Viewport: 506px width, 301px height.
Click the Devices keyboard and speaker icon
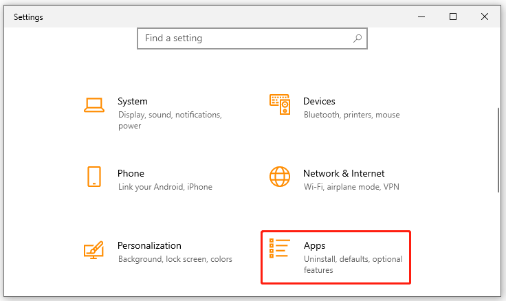coord(280,104)
